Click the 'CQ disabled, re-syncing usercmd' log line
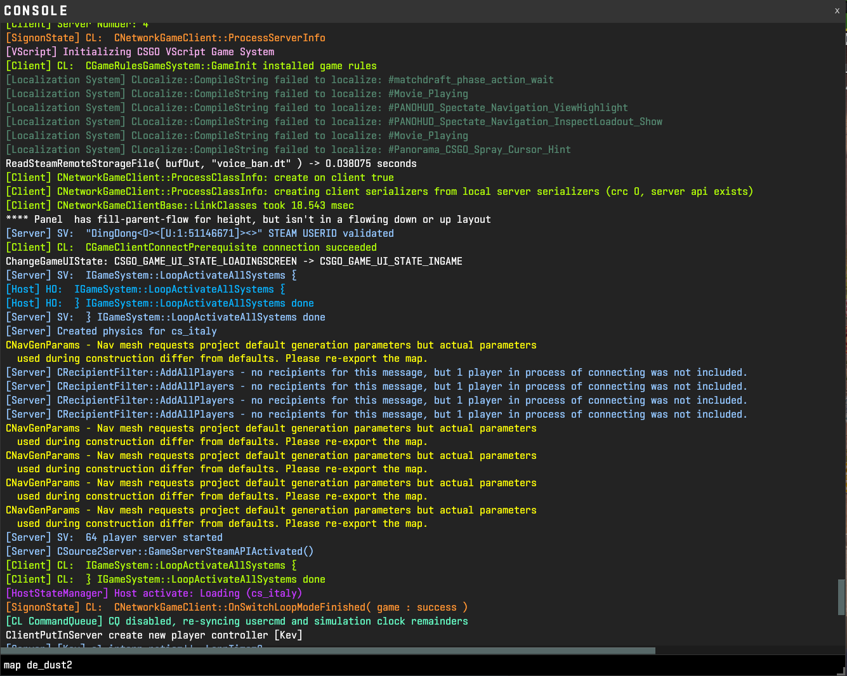 tap(237, 621)
